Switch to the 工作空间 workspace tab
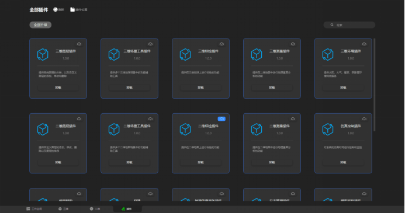 (x=34, y=209)
